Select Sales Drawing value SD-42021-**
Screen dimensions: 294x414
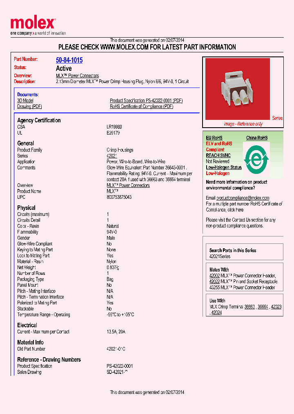pyautogui.click(x=117, y=372)
